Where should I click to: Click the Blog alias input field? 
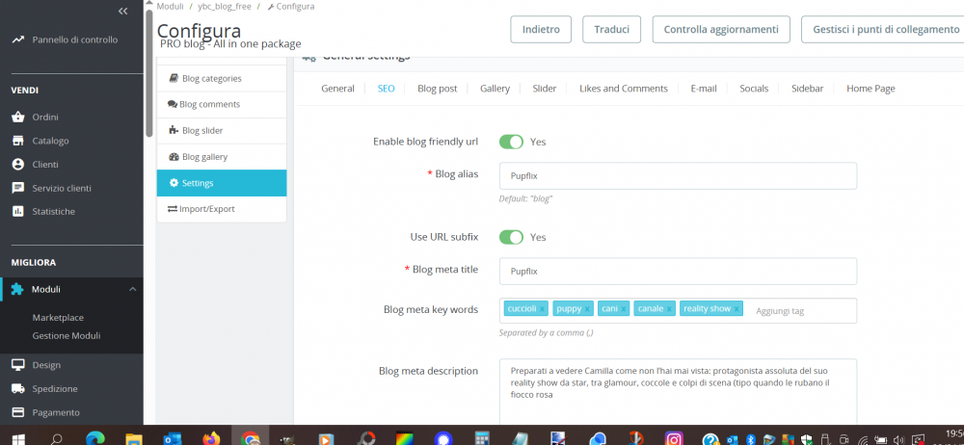click(678, 176)
